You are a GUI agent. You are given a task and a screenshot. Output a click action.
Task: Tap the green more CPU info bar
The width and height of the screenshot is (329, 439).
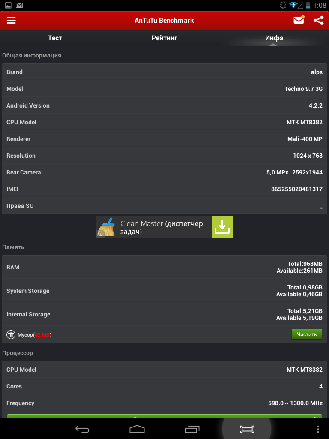(164, 417)
